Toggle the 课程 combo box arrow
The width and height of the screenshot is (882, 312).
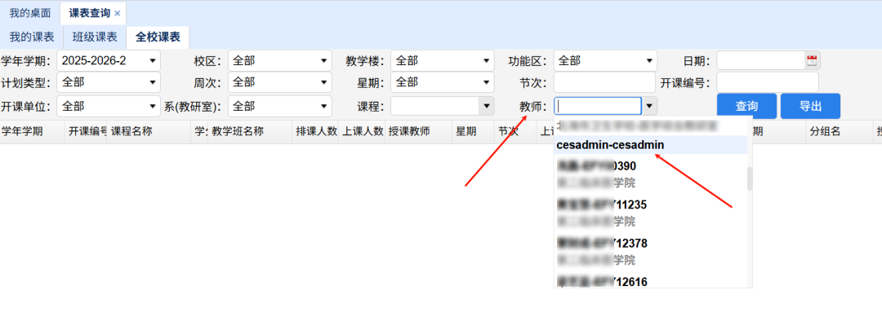pos(486,106)
